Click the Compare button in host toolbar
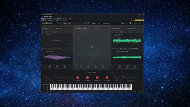 pos(50,20)
